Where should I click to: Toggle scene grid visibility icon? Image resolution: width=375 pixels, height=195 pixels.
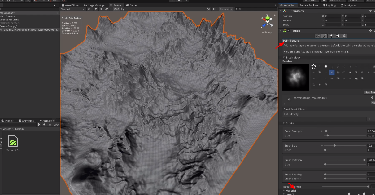[x=122, y=9]
